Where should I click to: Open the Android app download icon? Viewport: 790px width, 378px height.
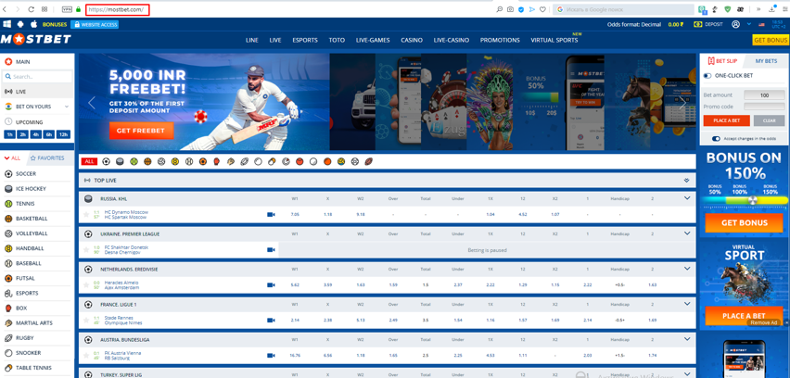click(20, 24)
